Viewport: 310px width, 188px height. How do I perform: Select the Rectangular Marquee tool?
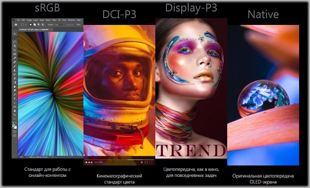click(15, 38)
